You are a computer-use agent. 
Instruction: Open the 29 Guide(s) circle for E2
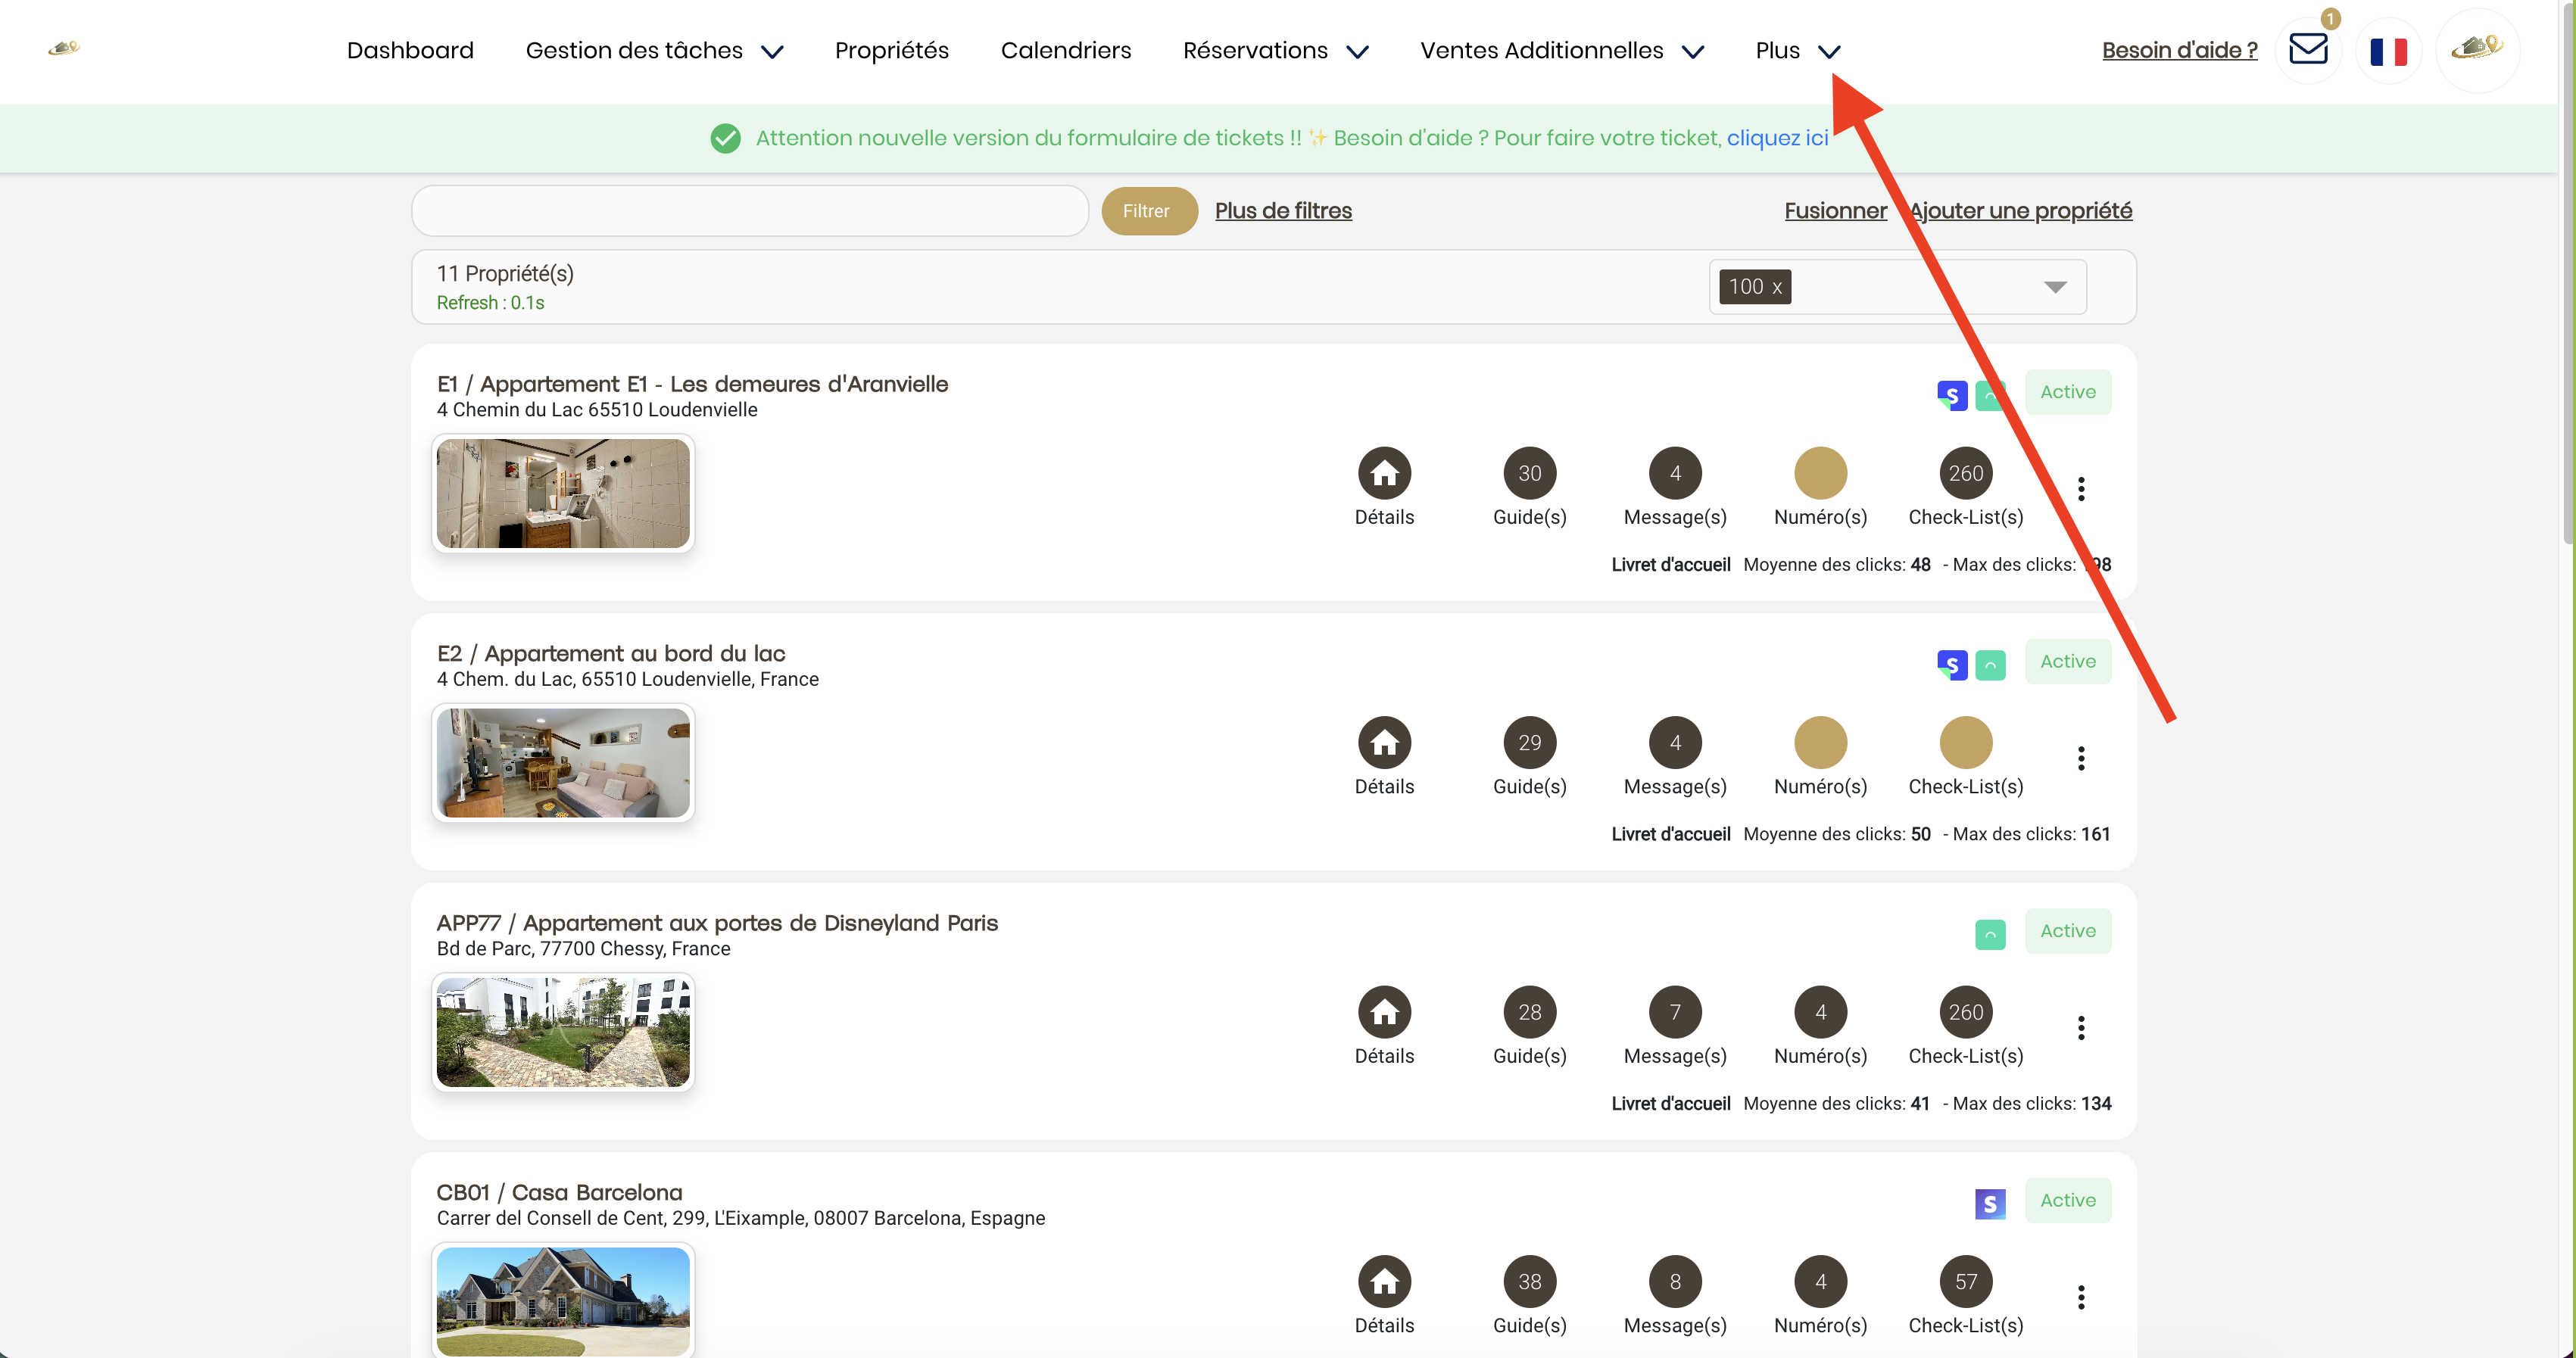(x=1530, y=743)
